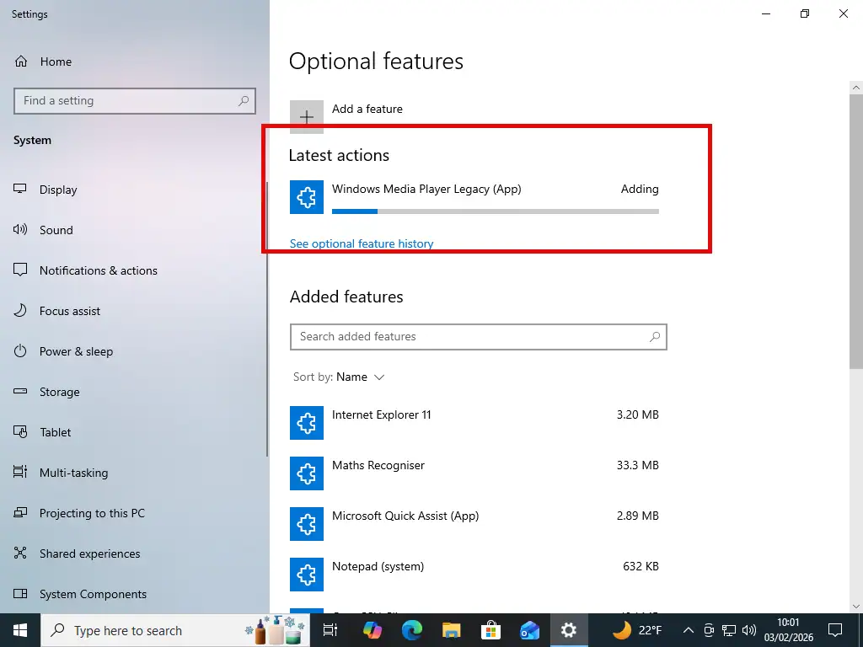
Task: Click the Power & sleep icon
Action: 19,351
